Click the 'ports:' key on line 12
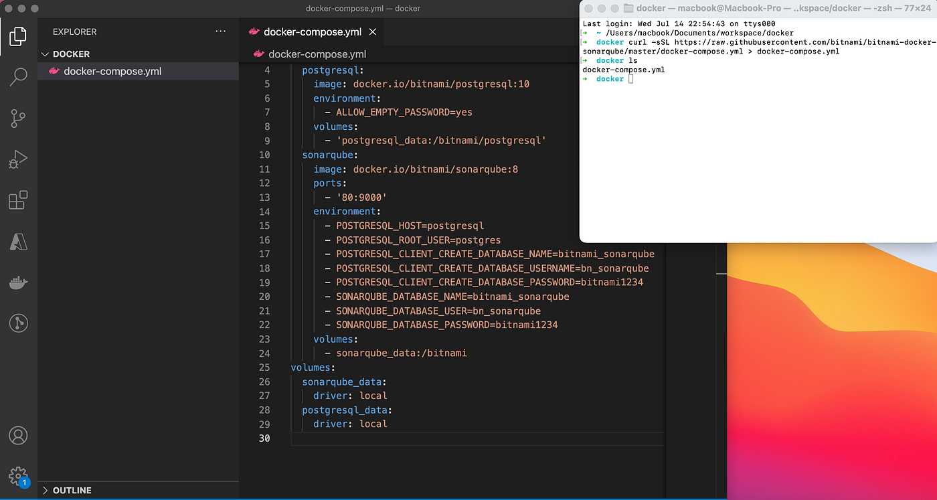Viewport: 937px width, 500px height. 330,183
